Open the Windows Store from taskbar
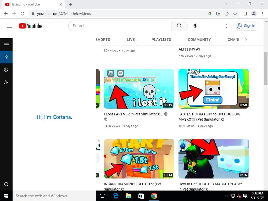The width and height of the screenshot is (268, 201). tap(141, 196)
